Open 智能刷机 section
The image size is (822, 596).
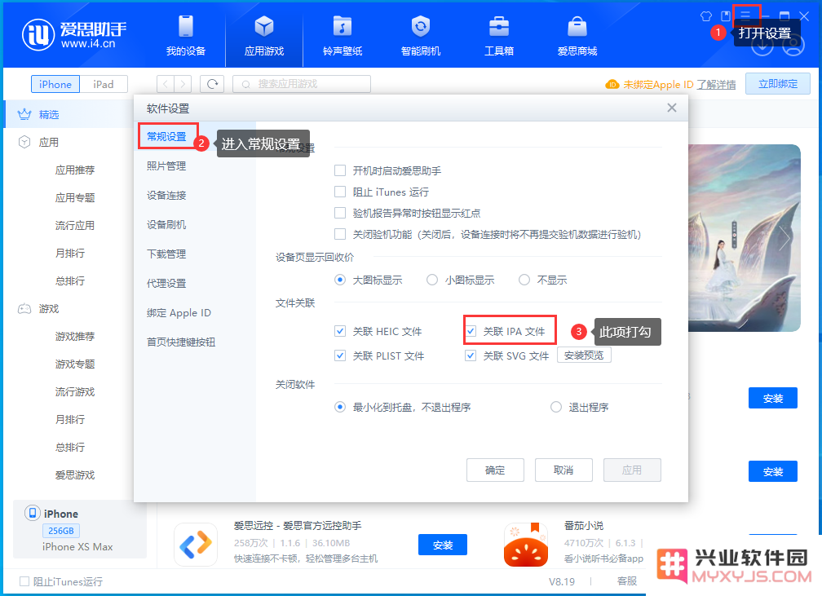(421, 36)
